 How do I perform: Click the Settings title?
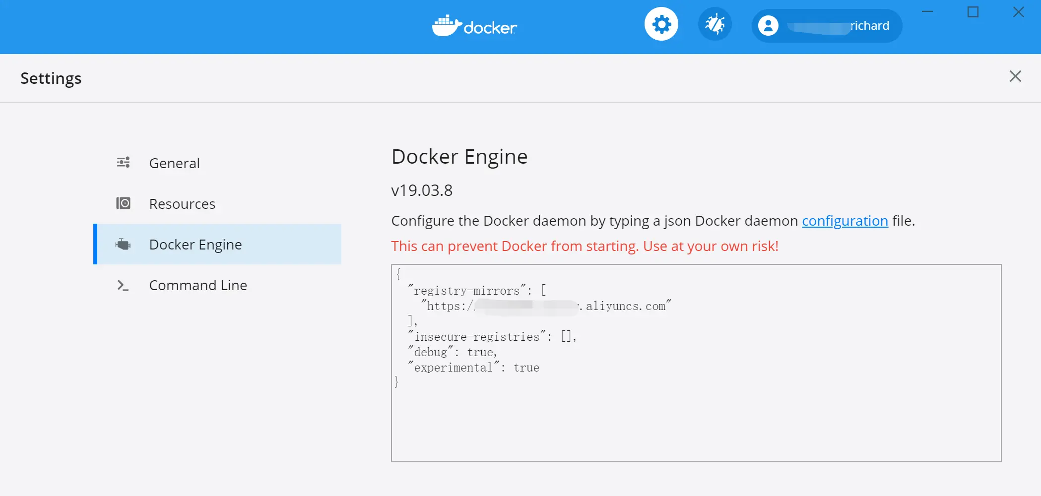51,78
